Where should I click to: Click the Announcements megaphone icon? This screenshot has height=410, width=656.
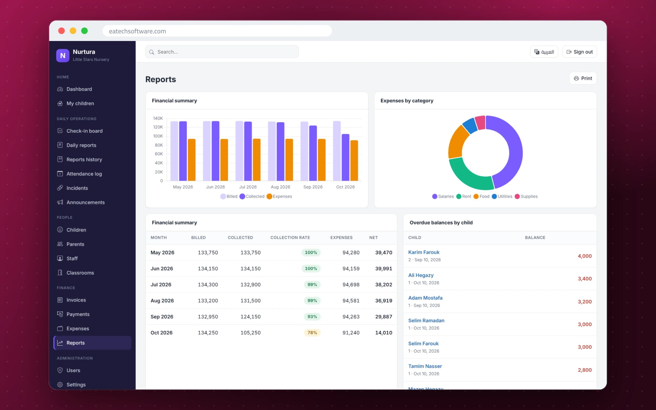[60, 202]
